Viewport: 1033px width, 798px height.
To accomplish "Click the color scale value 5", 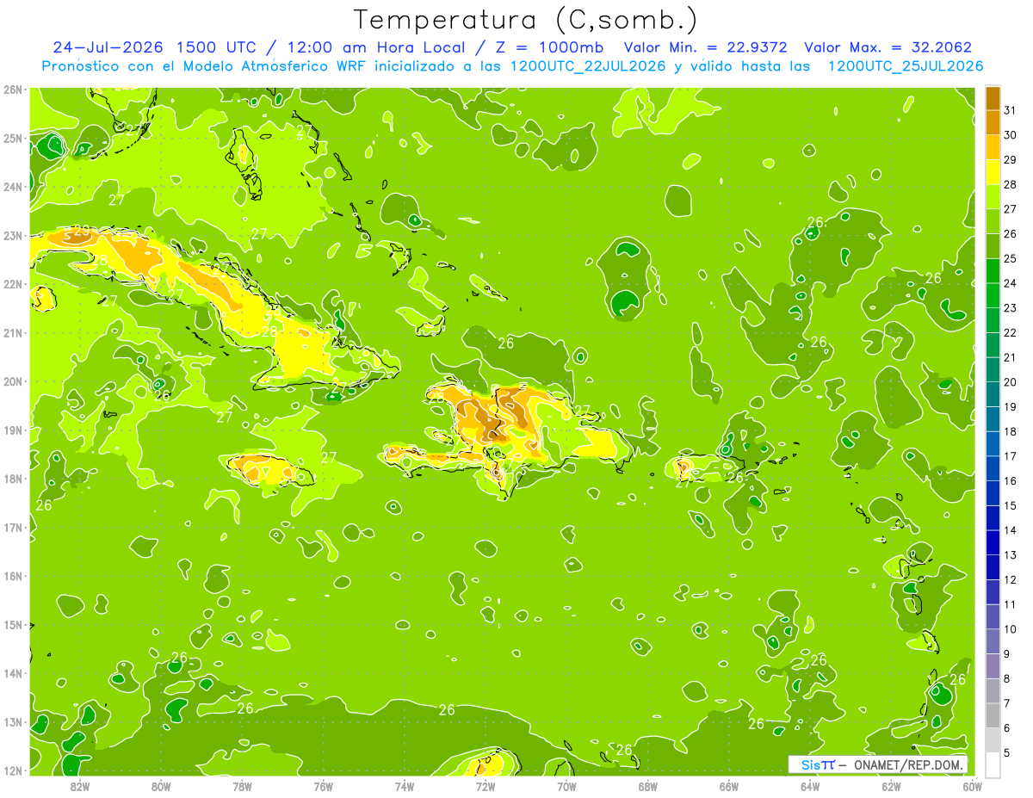I will point(1008,753).
